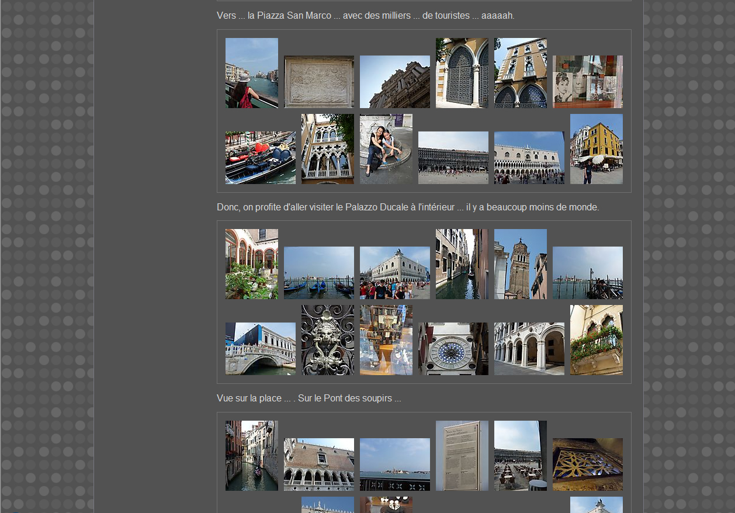The image size is (735, 513).
Task: Click the narrow canal between buildings thumbnail
Action: pyautogui.click(x=462, y=264)
